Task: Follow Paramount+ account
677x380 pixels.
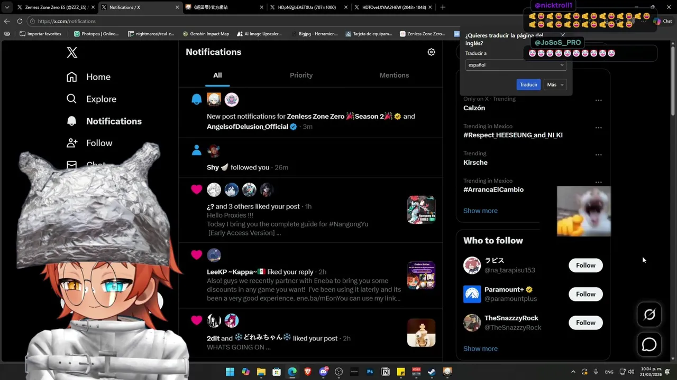Action: pyautogui.click(x=585, y=294)
